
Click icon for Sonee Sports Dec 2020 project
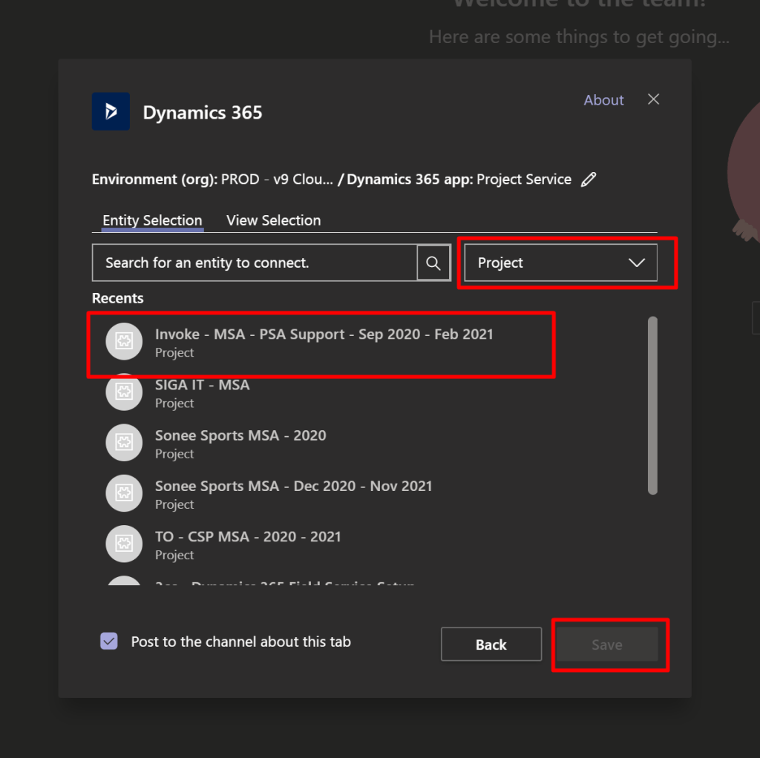124,493
